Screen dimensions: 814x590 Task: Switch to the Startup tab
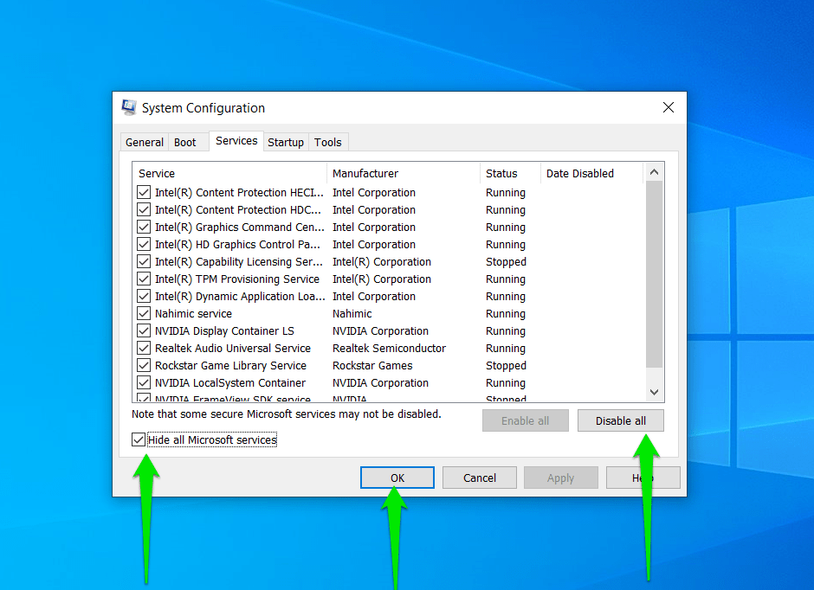(286, 142)
